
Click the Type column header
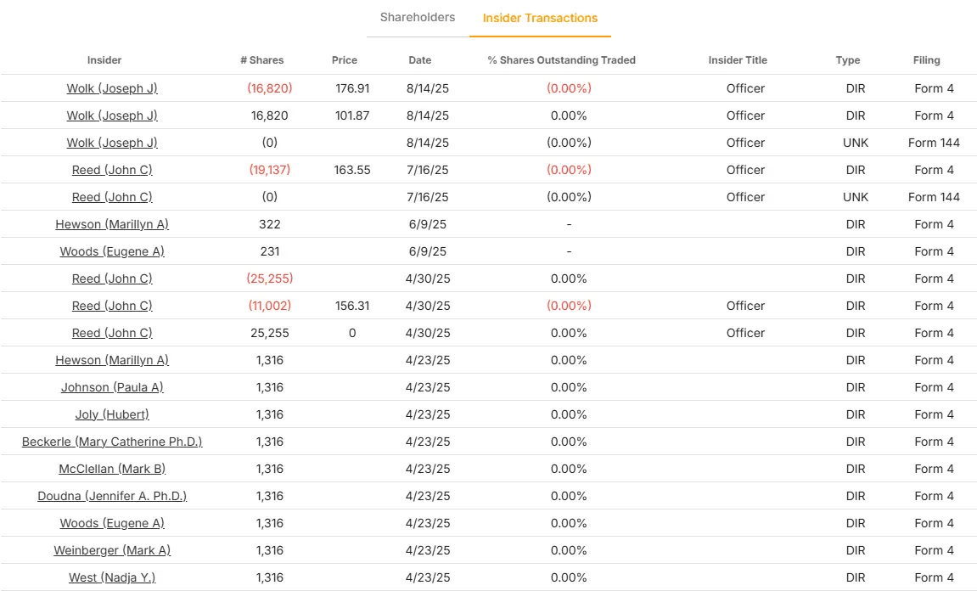pyautogui.click(x=847, y=60)
